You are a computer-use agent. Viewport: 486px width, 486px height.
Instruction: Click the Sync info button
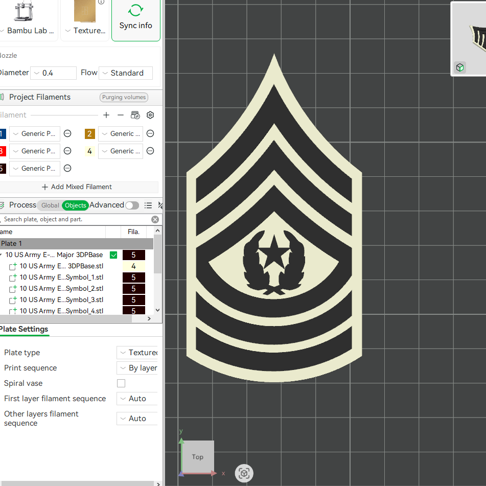[136, 20]
